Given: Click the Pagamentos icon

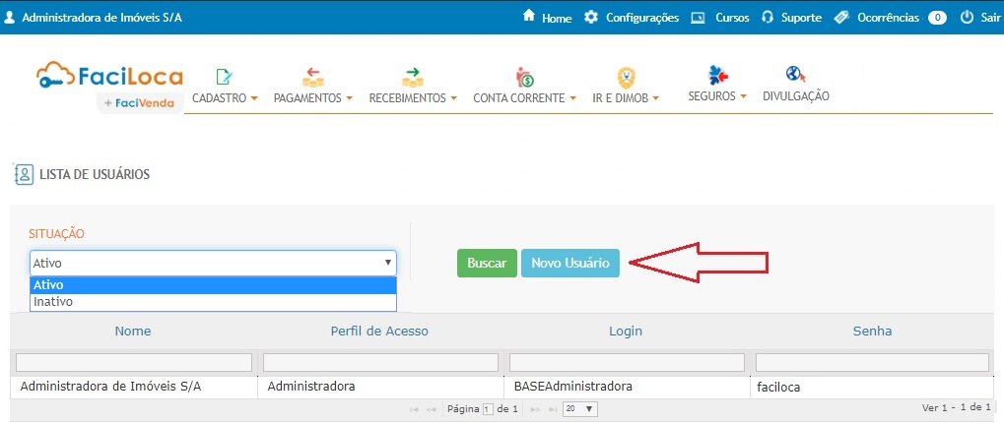Looking at the screenshot, I should coord(313,77).
